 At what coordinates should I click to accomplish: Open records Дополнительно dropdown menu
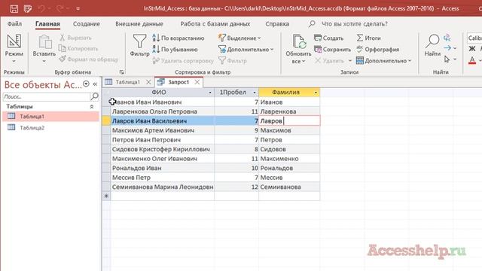383,61
